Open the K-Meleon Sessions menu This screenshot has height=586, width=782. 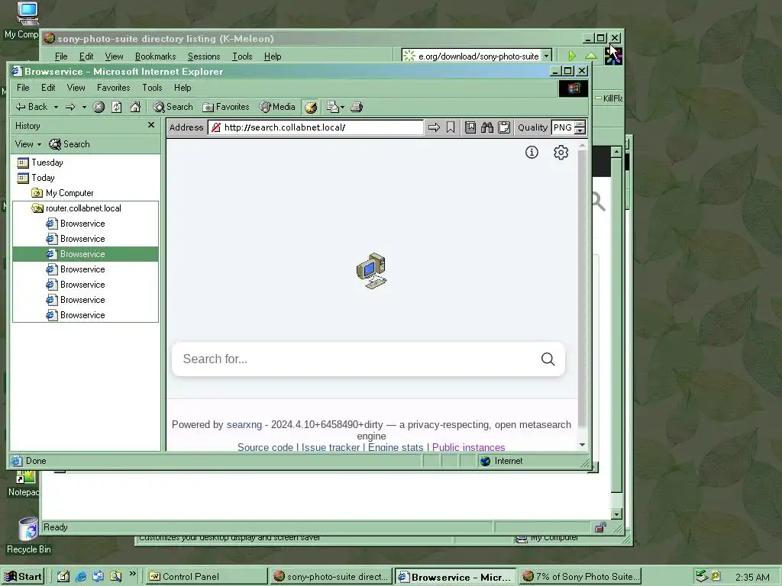click(203, 56)
